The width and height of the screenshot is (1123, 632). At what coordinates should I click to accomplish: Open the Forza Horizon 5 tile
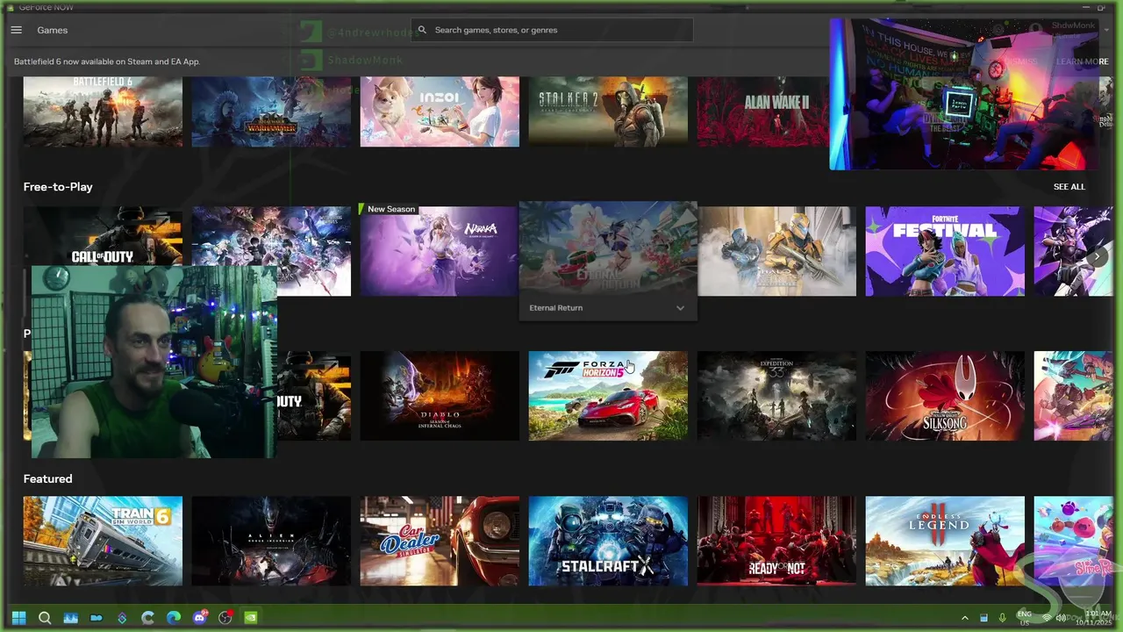coord(608,396)
